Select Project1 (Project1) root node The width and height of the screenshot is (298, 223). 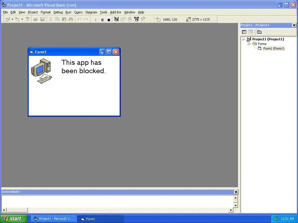[268, 39]
